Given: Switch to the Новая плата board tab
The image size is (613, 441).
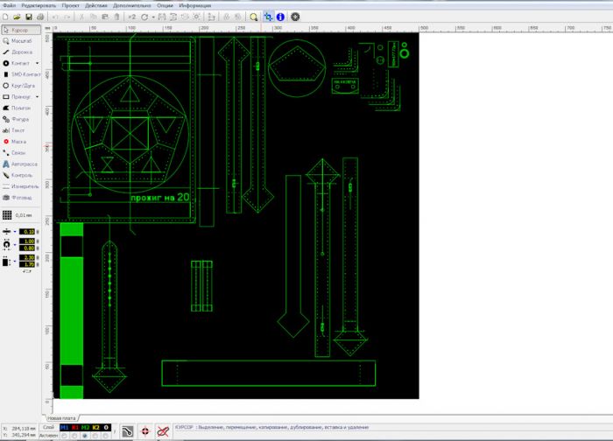Looking at the screenshot, I should [61, 418].
